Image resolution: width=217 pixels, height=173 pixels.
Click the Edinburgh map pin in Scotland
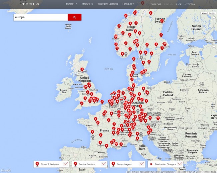click(82, 69)
